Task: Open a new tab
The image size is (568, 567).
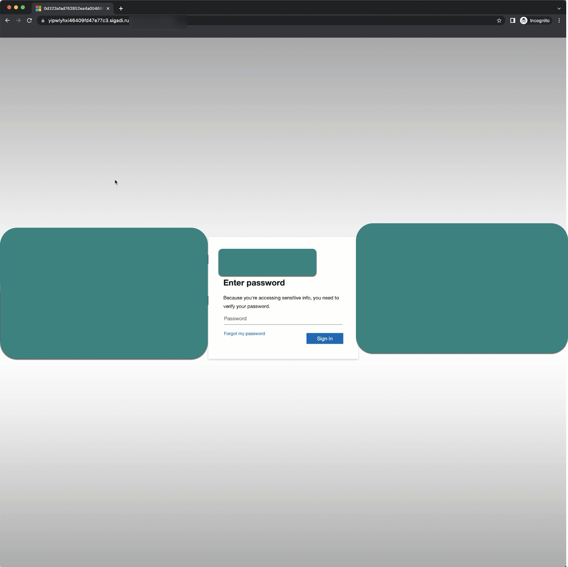Action: click(121, 9)
